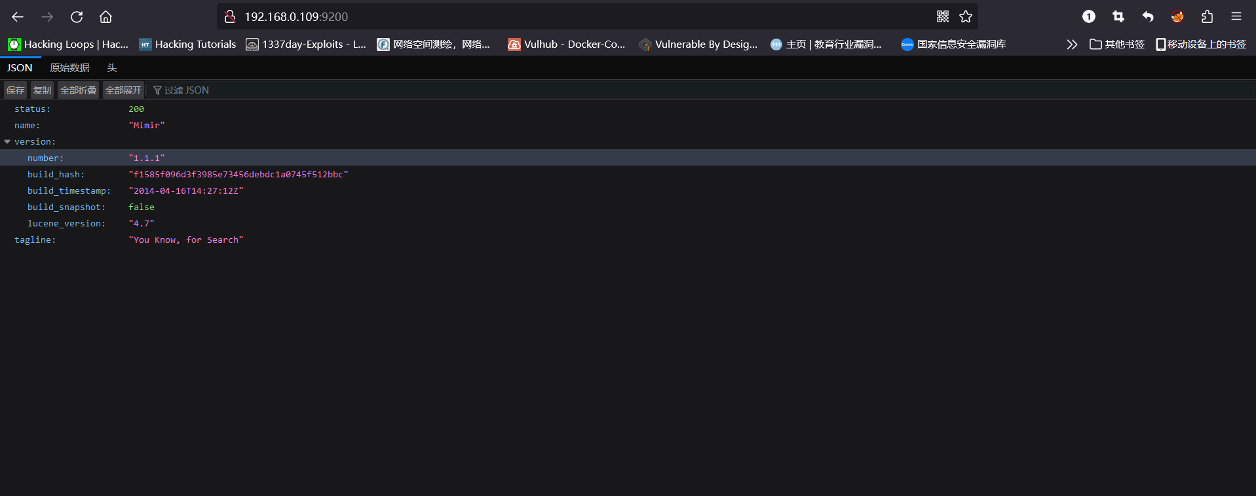Collapse the version node triangle
The width and height of the screenshot is (1256, 496).
7,141
